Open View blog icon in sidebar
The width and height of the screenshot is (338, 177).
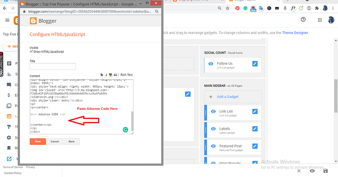[9, 159]
